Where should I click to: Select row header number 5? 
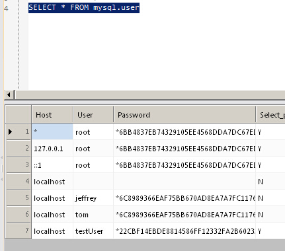tap(19, 197)
